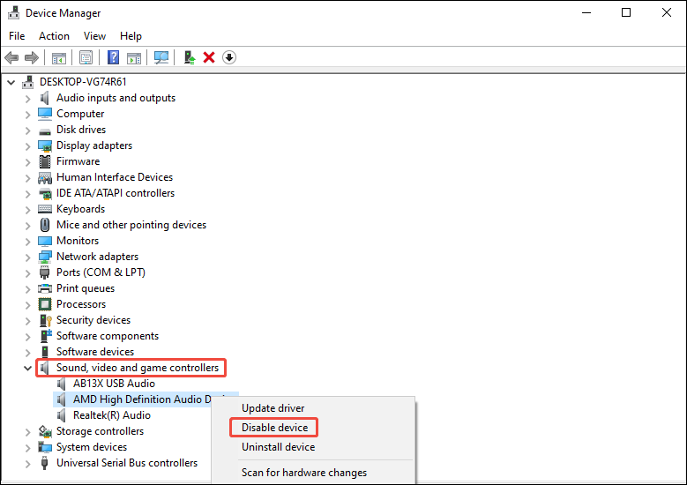The image size is (687, 485).
Task: Click the Disable device down-arrow toolbar icon
Action: (x=229, y=57)
